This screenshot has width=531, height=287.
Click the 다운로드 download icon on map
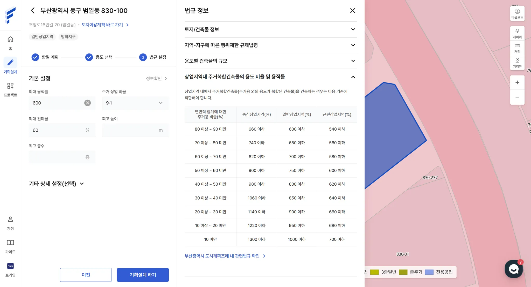pos(517,11)
